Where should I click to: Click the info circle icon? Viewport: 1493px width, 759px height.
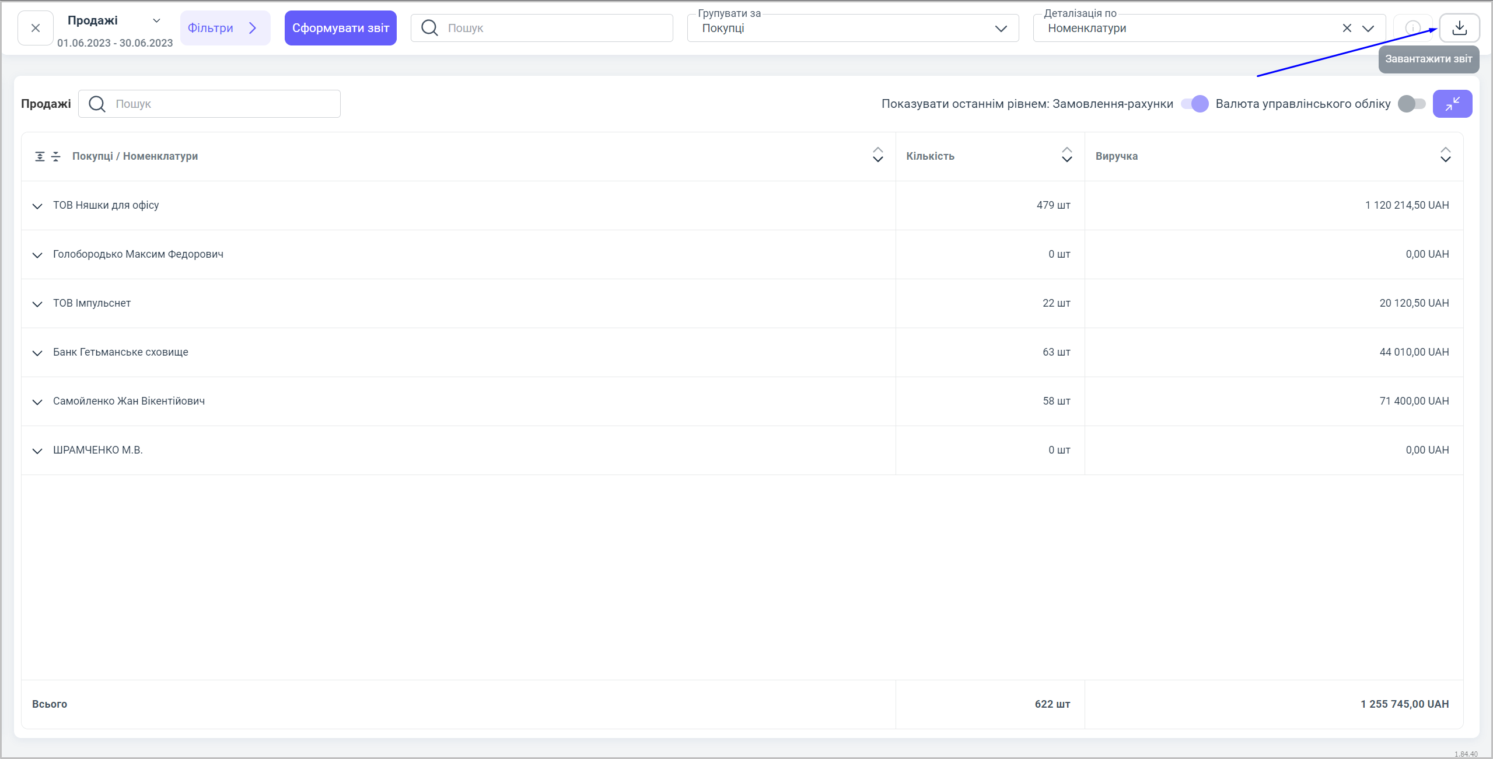click(x=1412, y=28)
